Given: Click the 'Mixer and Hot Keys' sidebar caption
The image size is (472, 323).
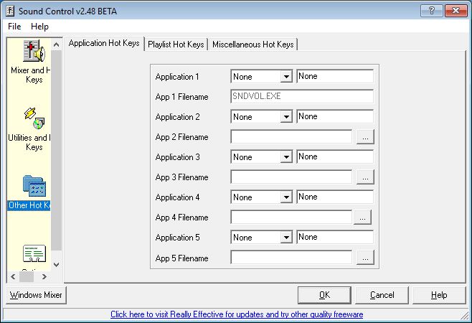Looking at the screenshot, I should point(30,75).
